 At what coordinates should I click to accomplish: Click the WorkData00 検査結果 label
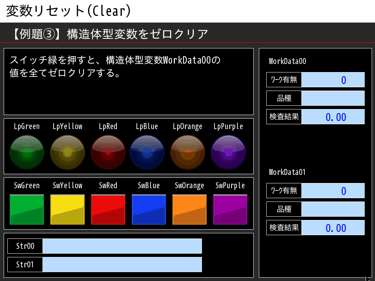click(x=284, y=117)
